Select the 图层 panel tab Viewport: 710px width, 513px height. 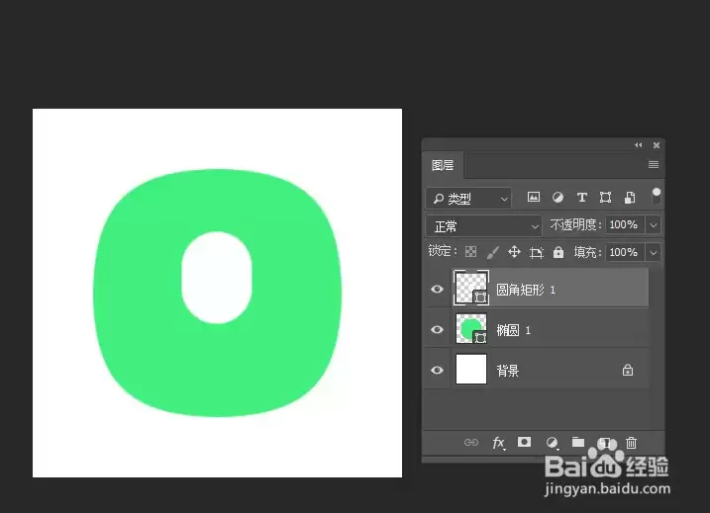[443, 165]
